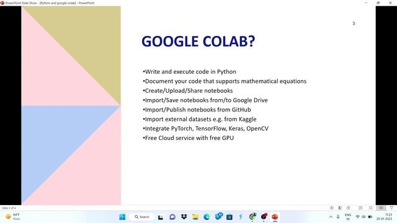The width and height of the screenshot is (397, 223).
Task: Click 'Document your code that supports mathematical equations'
Action: pos(225,81)
